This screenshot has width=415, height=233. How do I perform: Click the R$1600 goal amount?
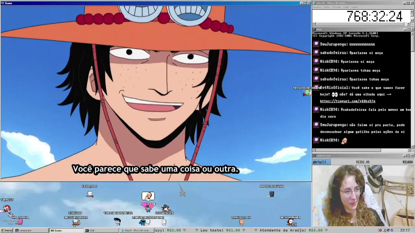[x=408, y=162]
